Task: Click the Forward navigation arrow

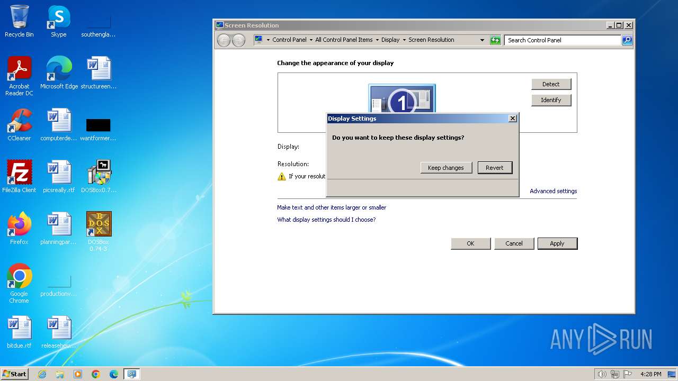Action: [x=238, y=40]
